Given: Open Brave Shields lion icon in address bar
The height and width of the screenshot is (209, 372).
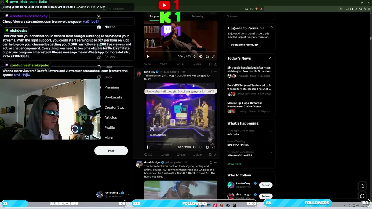Looking at the screenshot, I should click(x=256, y=9).
